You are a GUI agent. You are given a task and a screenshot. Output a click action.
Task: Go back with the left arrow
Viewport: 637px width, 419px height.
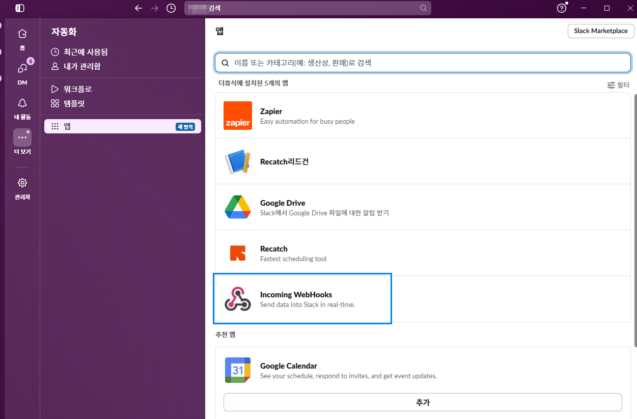pos(138,8)
